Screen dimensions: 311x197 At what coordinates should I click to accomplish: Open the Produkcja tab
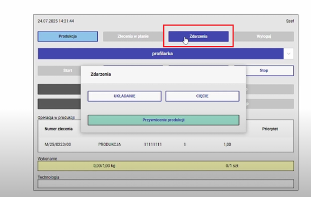(68, 37)
